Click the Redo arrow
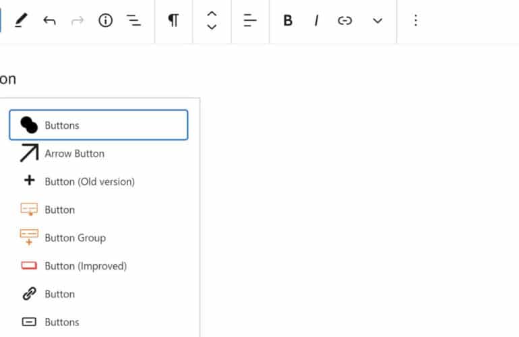Screen dimensions: 519x337 [x=78, y=21]
